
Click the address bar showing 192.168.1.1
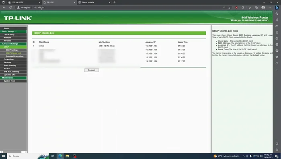[x=125, y=8]
